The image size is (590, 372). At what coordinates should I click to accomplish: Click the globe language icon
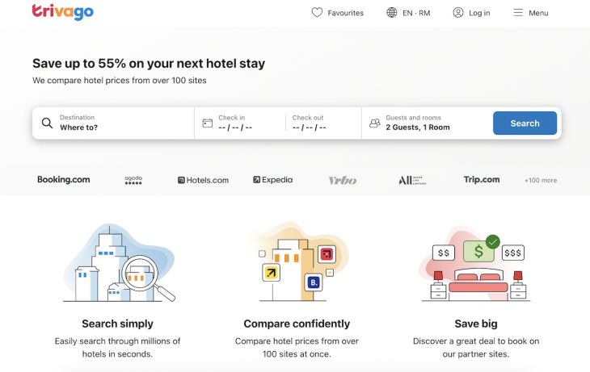392,13
